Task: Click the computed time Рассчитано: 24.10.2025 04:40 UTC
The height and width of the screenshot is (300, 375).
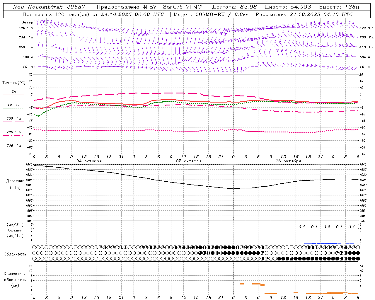Action: (304, 14)
